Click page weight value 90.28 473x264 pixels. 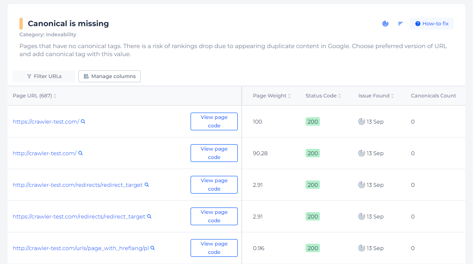point(260,153)
